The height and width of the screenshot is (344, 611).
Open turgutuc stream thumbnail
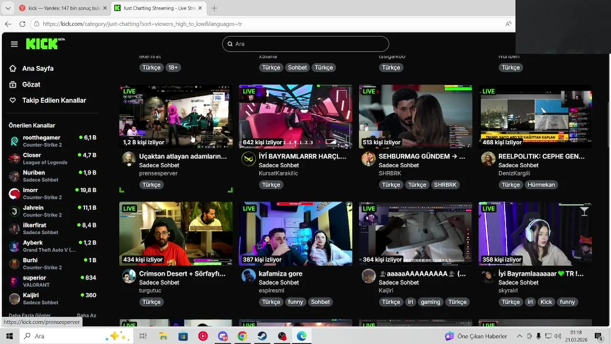coord(176,234)
